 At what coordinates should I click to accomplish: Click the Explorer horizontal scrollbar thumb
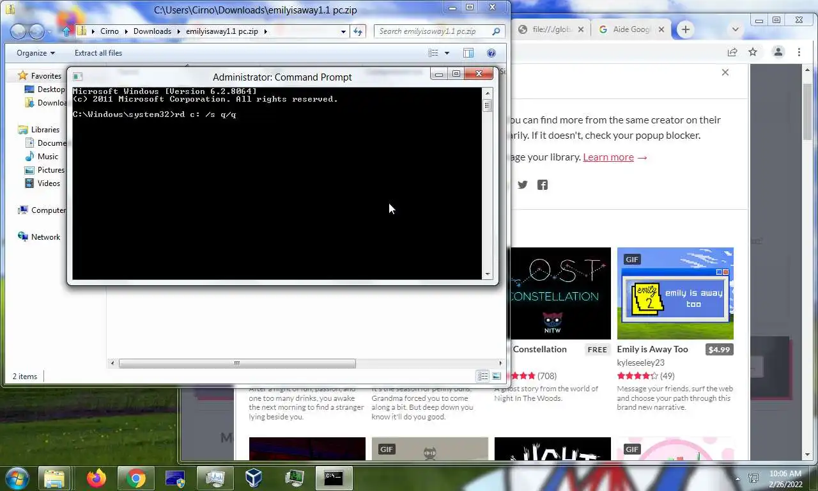237,363
